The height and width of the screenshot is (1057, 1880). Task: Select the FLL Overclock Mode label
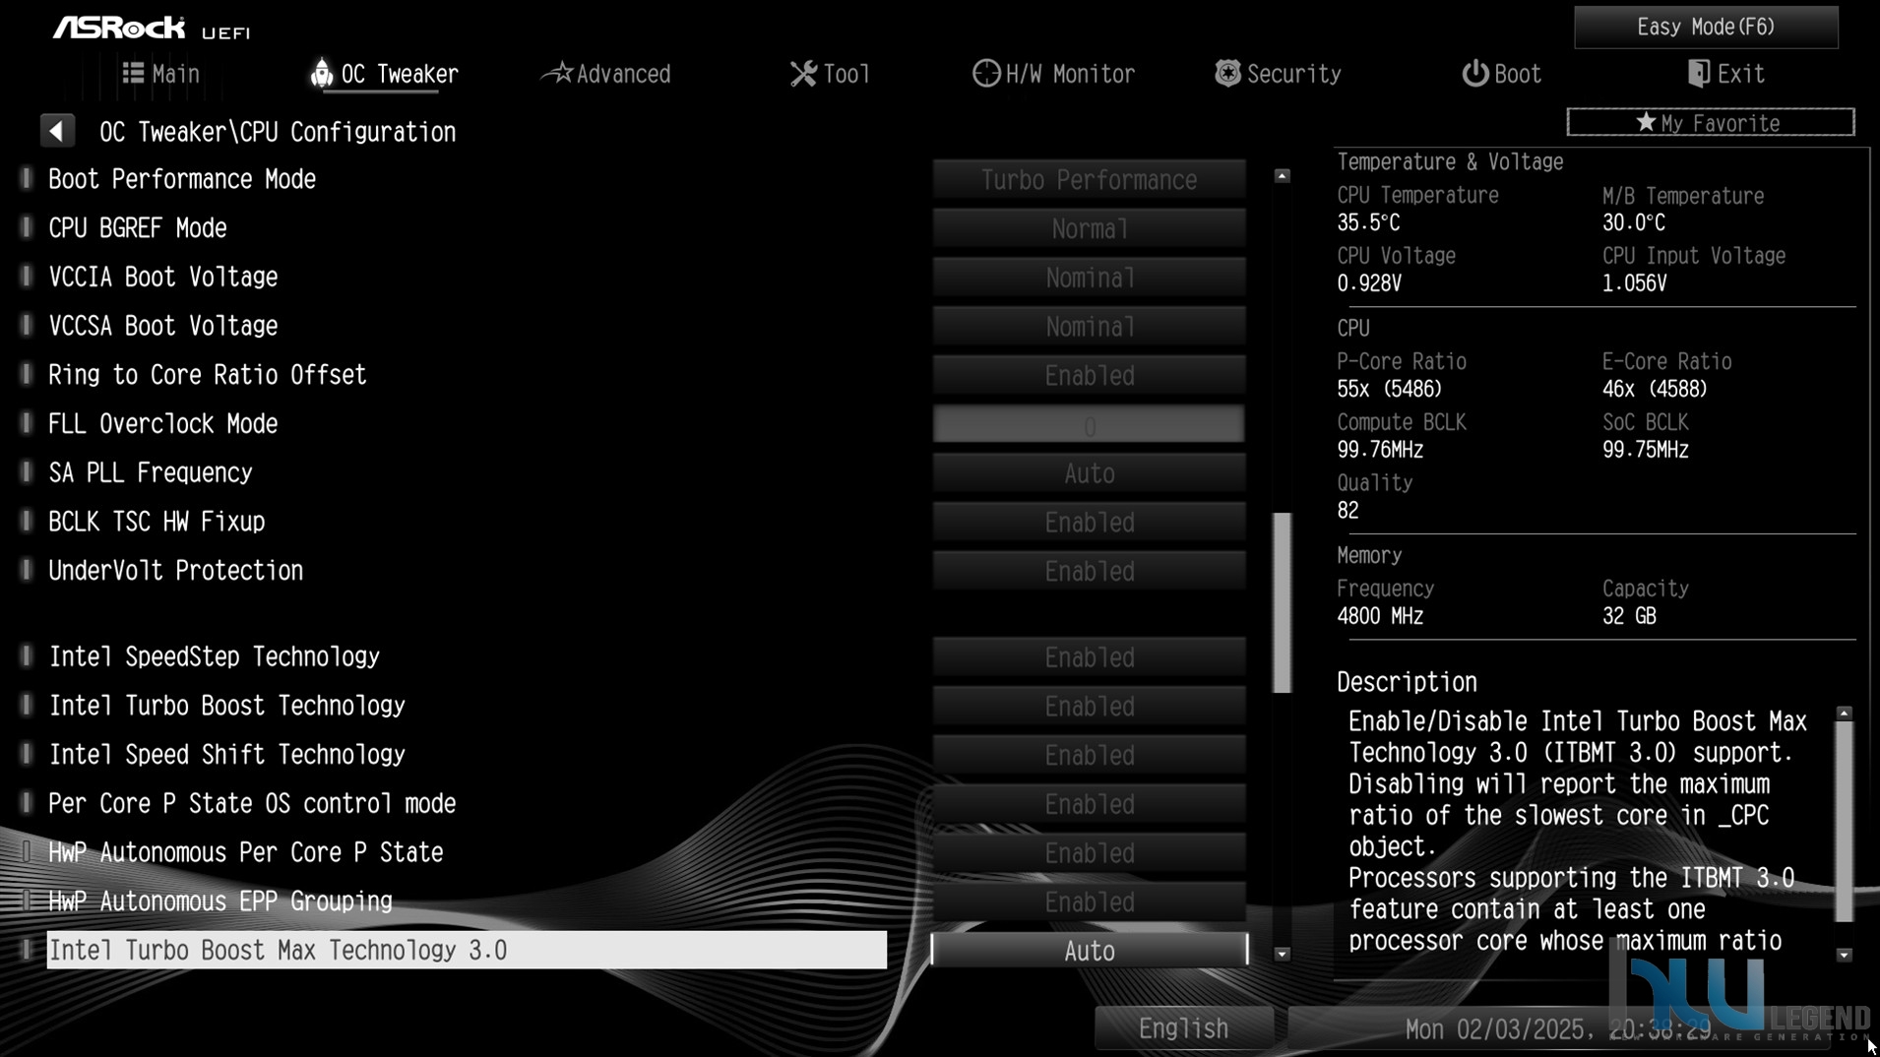click(163, 424)
